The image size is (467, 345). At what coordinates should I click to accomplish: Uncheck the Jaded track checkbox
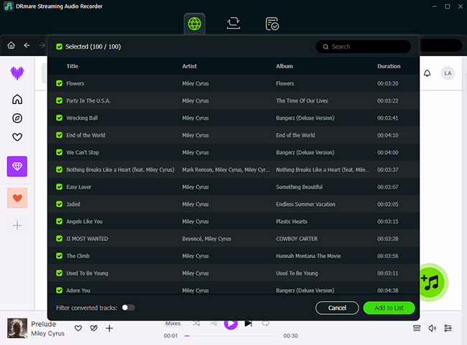pyautogui.click(x=59, y=204)
